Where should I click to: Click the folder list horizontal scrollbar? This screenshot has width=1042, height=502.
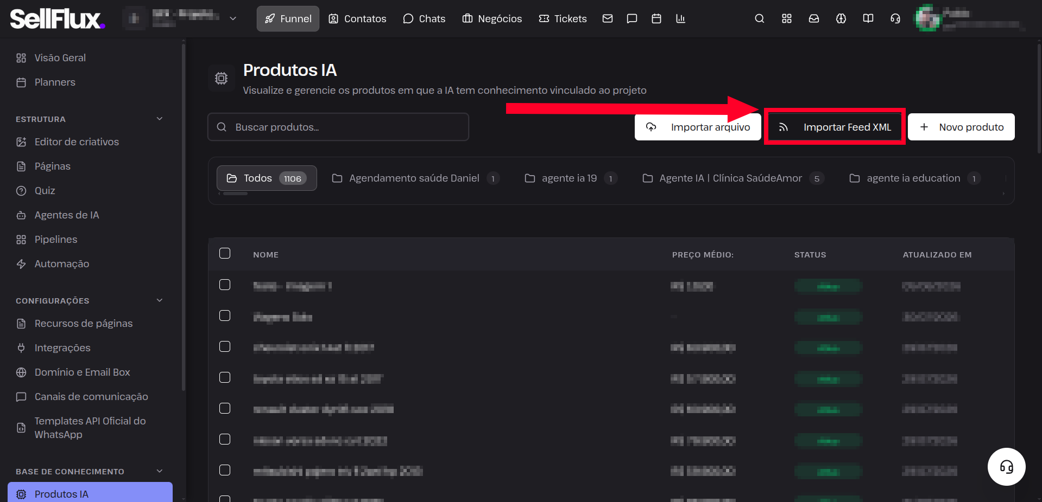(236, 194)
